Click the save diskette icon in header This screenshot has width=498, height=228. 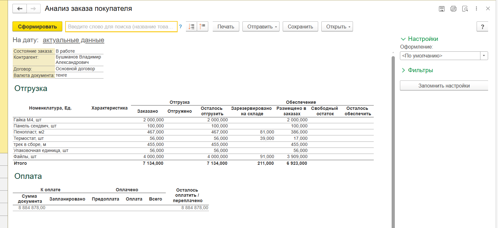pos(442,9)
